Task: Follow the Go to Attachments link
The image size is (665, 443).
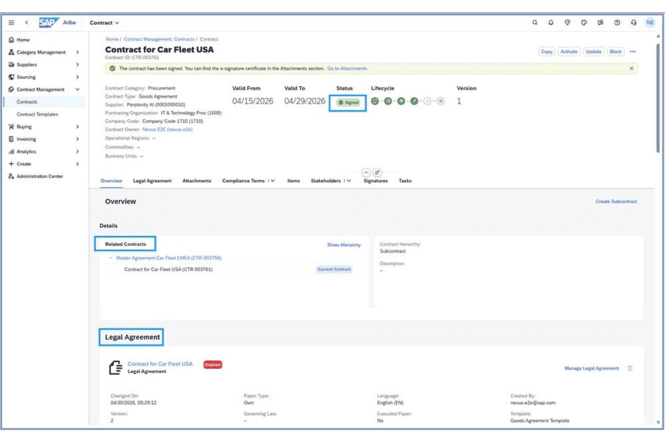Action: (347, 69)
